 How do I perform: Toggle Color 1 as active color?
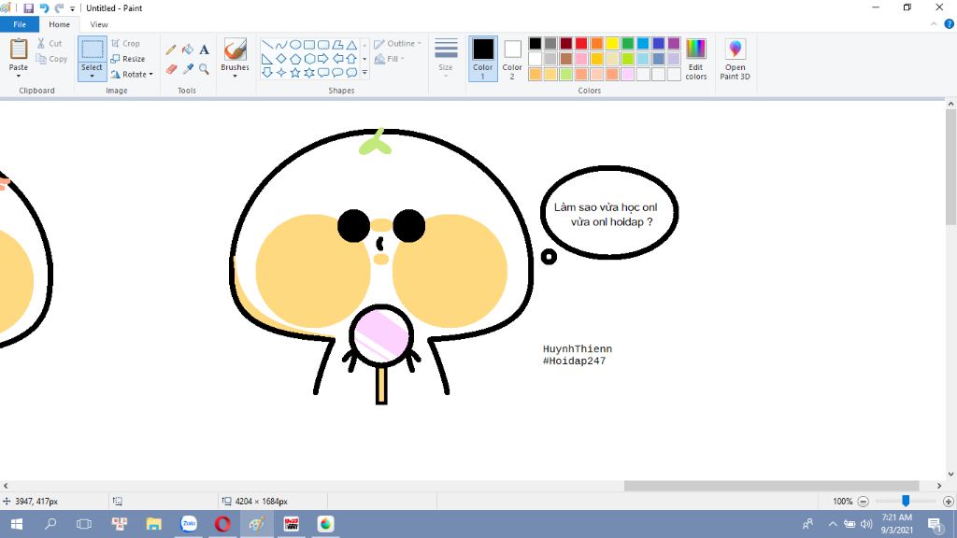(x=483, y=59)
